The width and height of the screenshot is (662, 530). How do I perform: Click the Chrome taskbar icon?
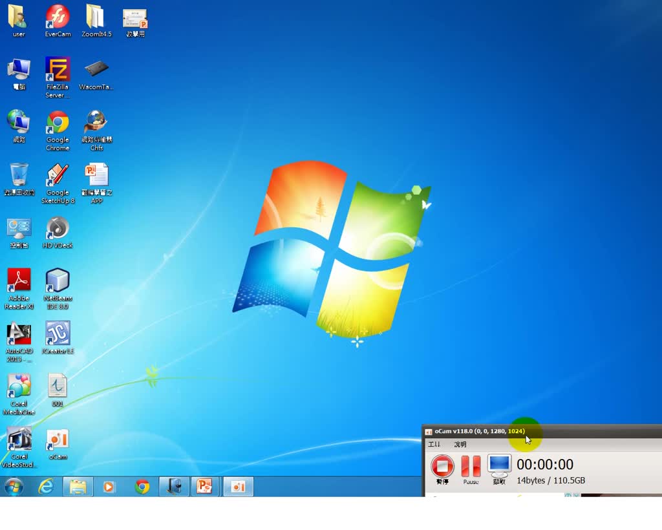pyautogui.click(x=142, y=487)
